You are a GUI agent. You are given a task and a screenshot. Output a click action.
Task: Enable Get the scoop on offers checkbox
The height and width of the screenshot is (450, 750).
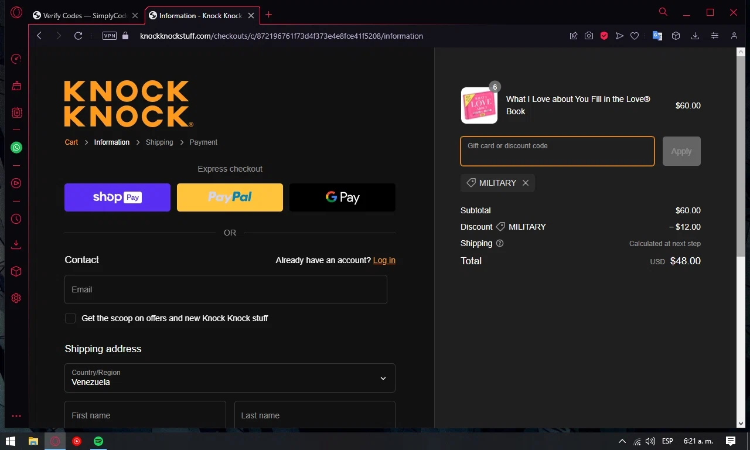(70, 318)
